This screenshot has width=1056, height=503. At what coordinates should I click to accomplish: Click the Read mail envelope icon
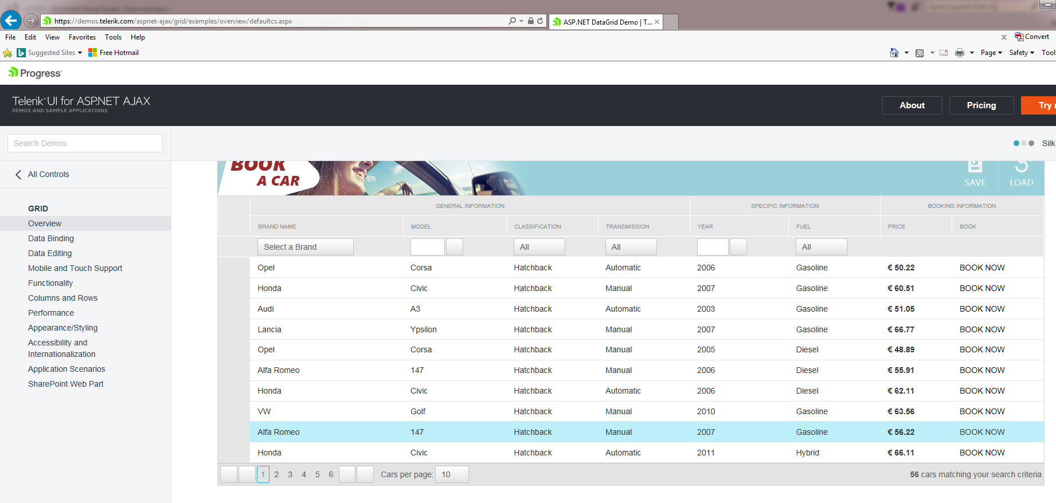[x=944, y=53]
